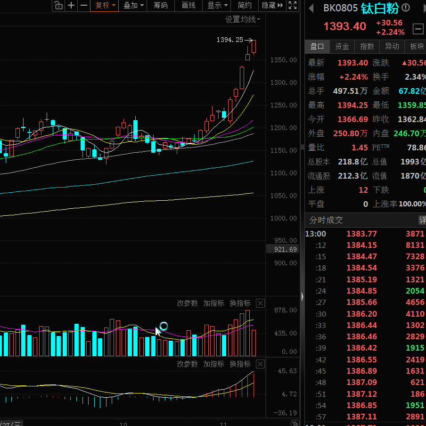Viewport: 426px width, 426px height.
Task: Click 改参数 in MACD panel
Action: tap(187, 364)
